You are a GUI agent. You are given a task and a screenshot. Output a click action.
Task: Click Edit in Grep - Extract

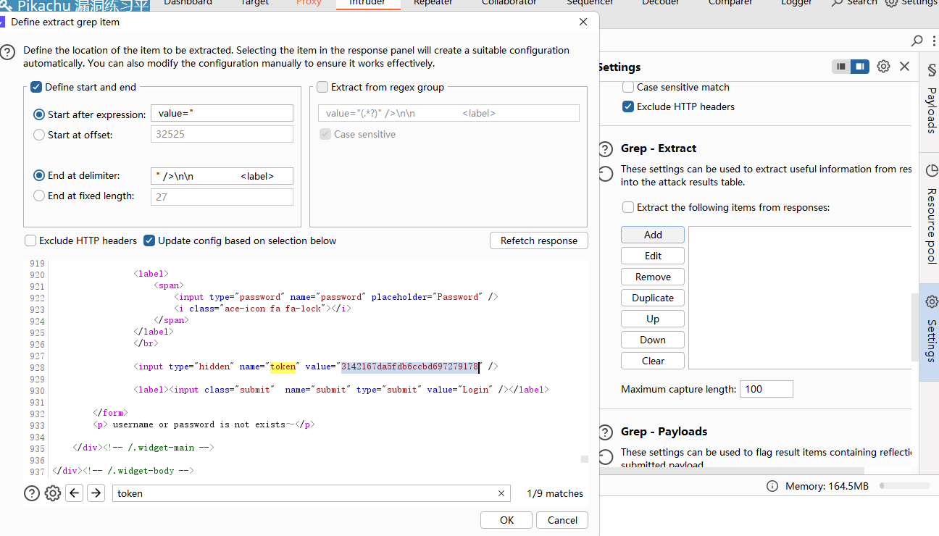(x=653, y=256)
